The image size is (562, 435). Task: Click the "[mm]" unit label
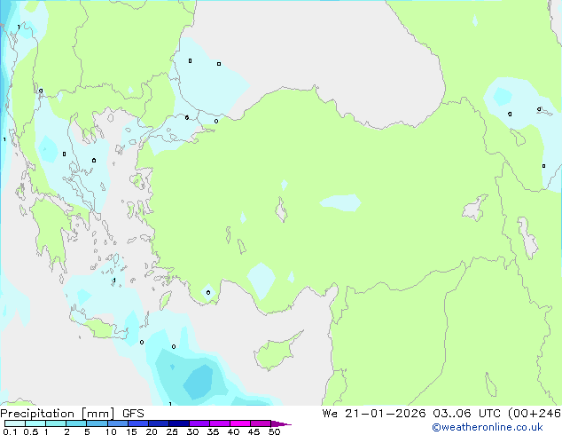tap(98, 414)
